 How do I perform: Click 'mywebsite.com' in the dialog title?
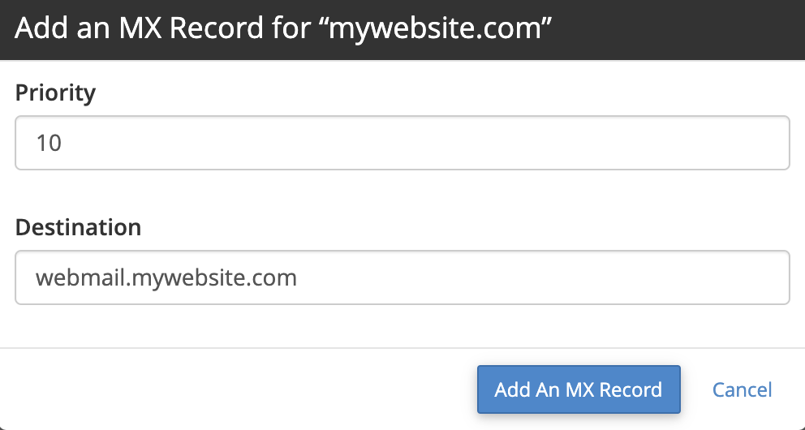coord(429,28)
